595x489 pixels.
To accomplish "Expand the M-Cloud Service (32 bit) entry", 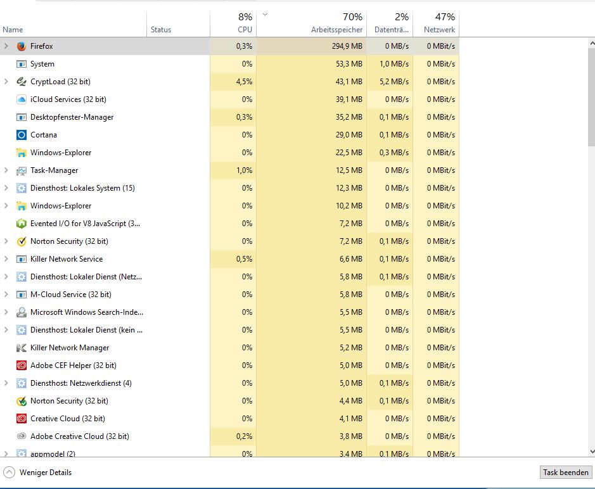I will point(6,295).
